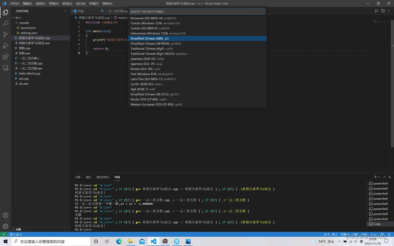
Task: Open the Accounts icon in activity bar
Action: click(5, 215)
